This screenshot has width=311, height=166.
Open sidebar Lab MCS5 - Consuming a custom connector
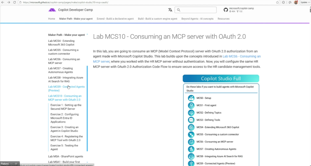pos(63,52)
